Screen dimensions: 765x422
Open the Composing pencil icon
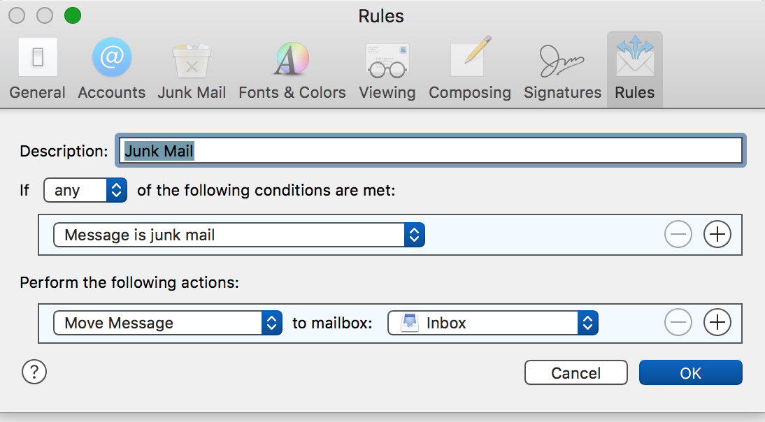tap(471, 57)
